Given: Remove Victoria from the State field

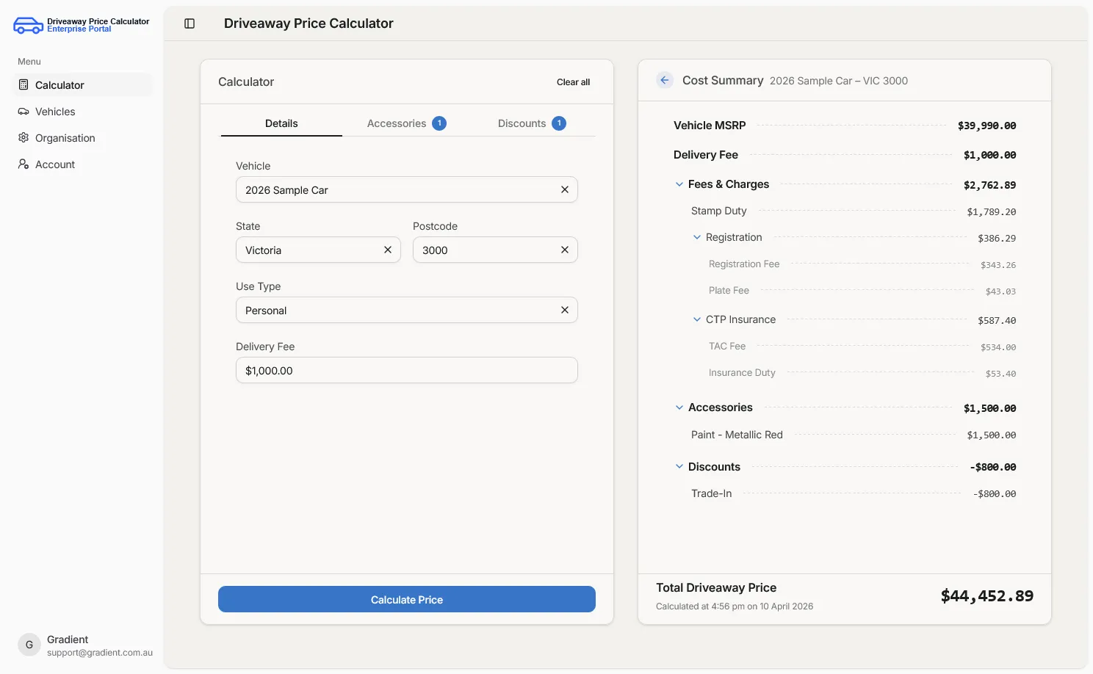Looking at the screenshot, I should (x=387, y=250).
